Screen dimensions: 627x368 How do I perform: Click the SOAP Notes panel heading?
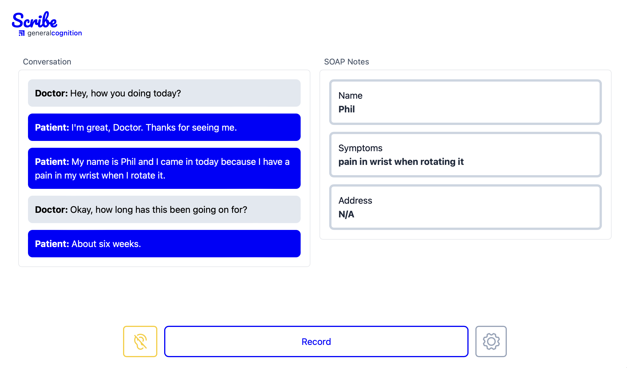coord(346,62)
